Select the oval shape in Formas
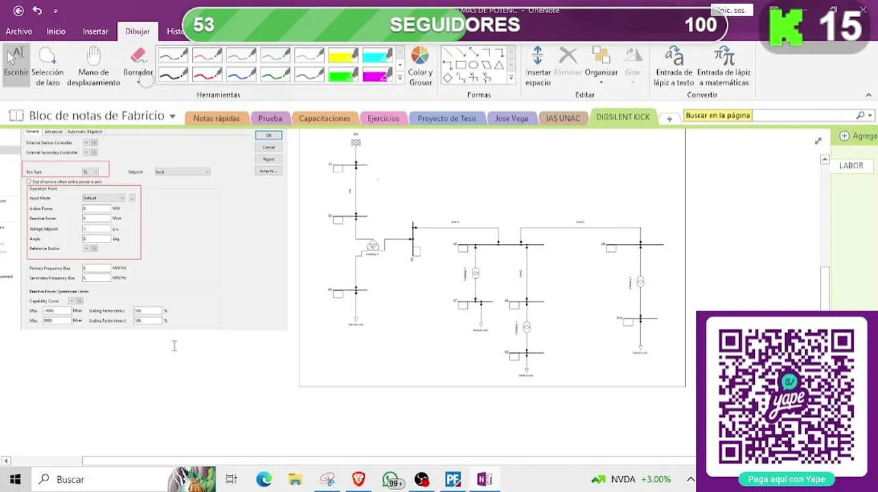 click(473, 65)
